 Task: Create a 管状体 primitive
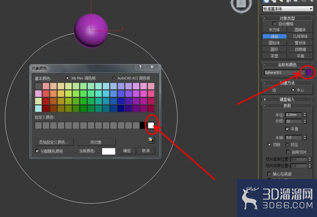point(300,43)
